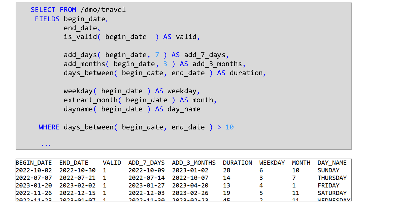Click the DURATION column header
The image size is (403, 204).
[237, 163]
